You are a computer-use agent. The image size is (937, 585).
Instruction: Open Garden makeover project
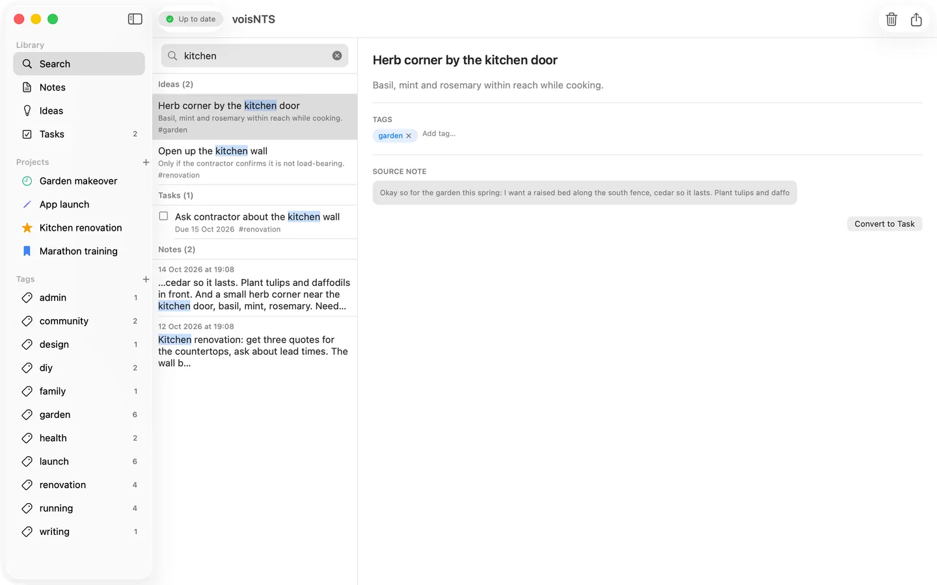79,181
